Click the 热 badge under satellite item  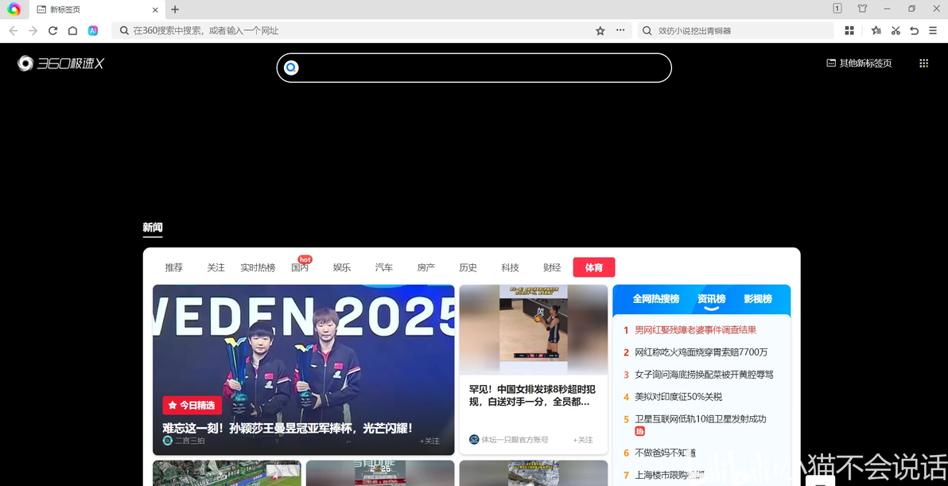[639, 431]
